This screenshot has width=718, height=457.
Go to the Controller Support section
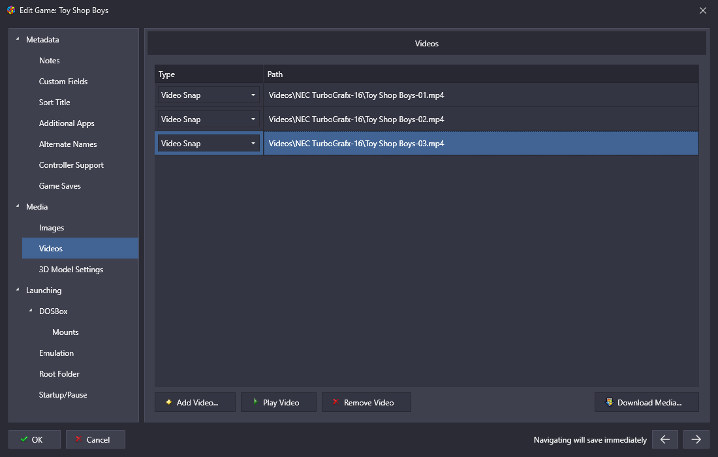pyautogui.click(x=71, y=165)
